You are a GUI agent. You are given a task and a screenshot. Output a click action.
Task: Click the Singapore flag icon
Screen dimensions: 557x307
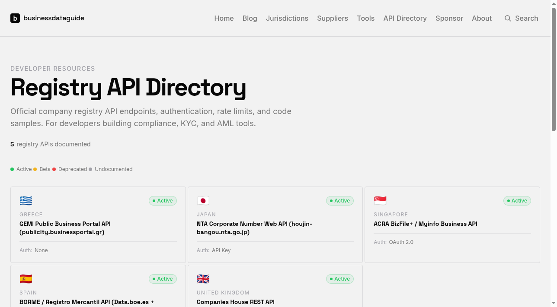(x=380, y=201)
